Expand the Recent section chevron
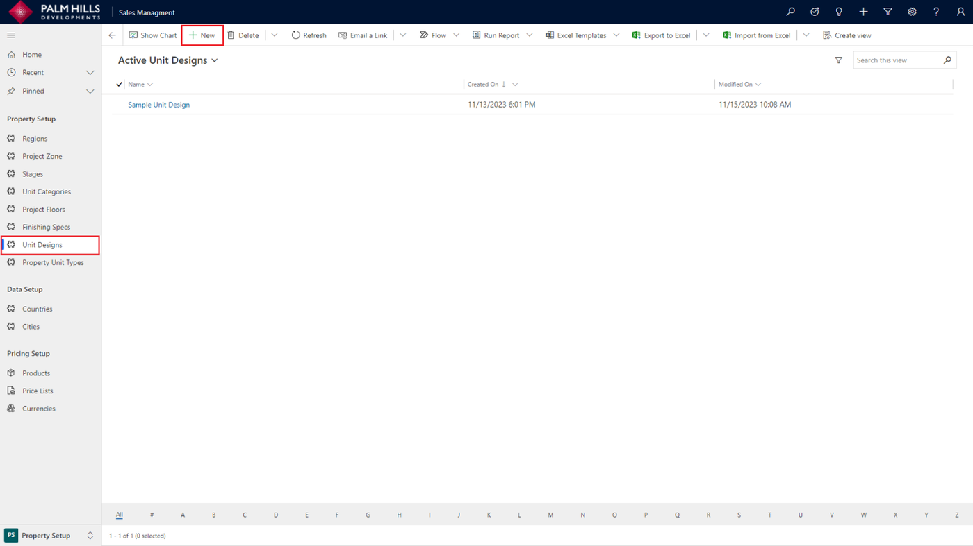Screen dimensions: 973x546 [90, 72]
